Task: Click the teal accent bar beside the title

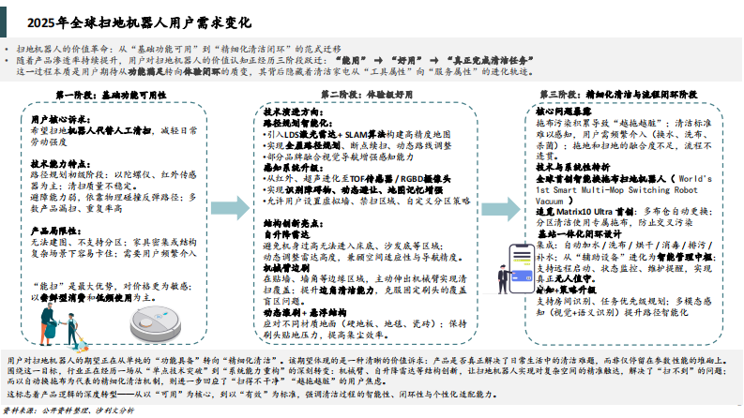Action: click(6, 21)
